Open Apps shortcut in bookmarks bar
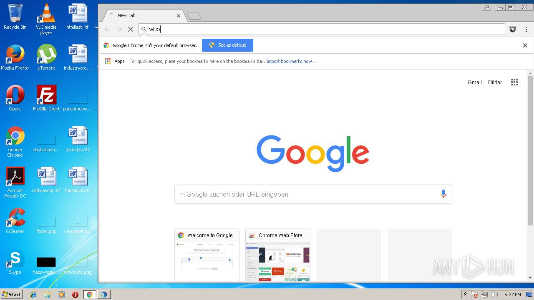The height and width of the screenshot is (300, 534). pyautogui.click(x=115, y=61)
